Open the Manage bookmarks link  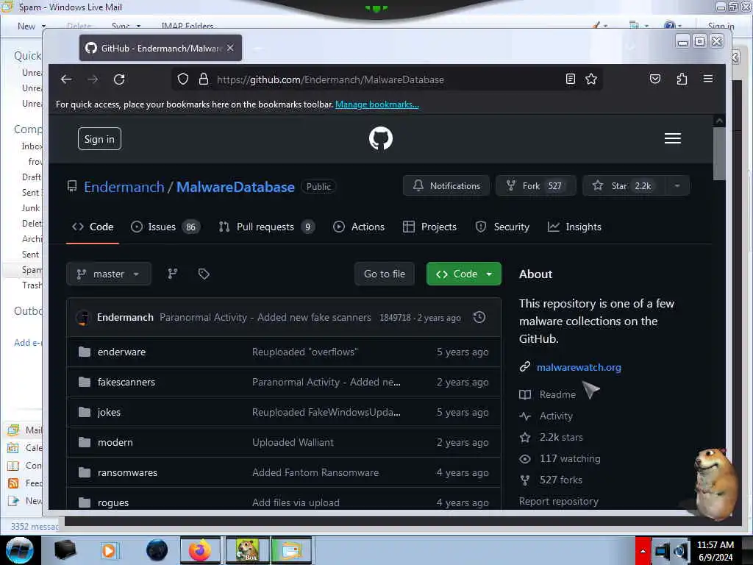click(377, 104)
